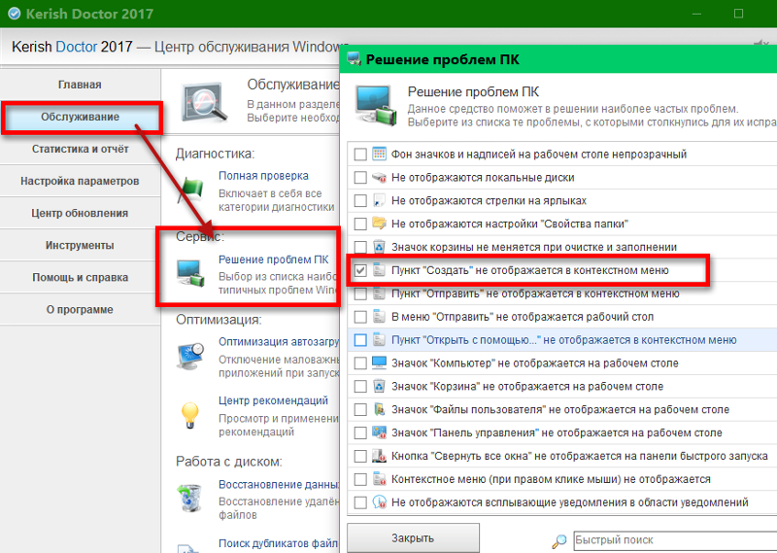Viewport: 777px width, 553px height.
Task: Click the green flag icon next to Полная проверка
Action: pyautogui.click(x=191, y=190)
